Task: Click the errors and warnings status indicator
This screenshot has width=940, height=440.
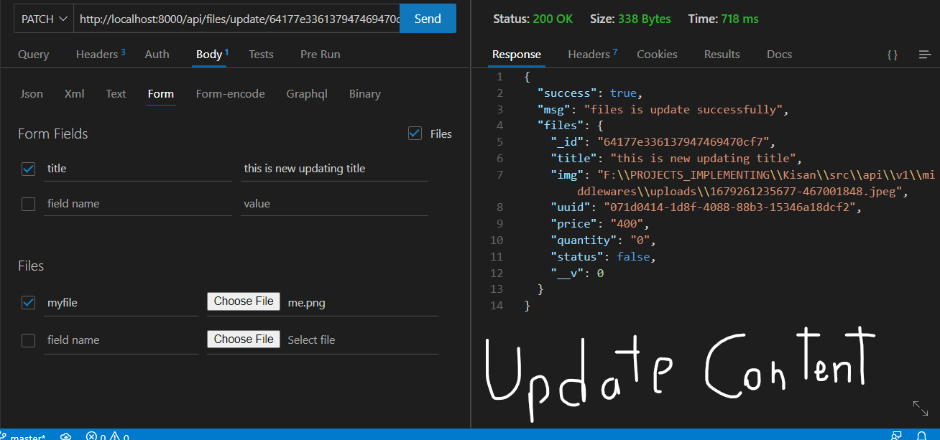Action: pyautogui.click(x=108, y=436)
